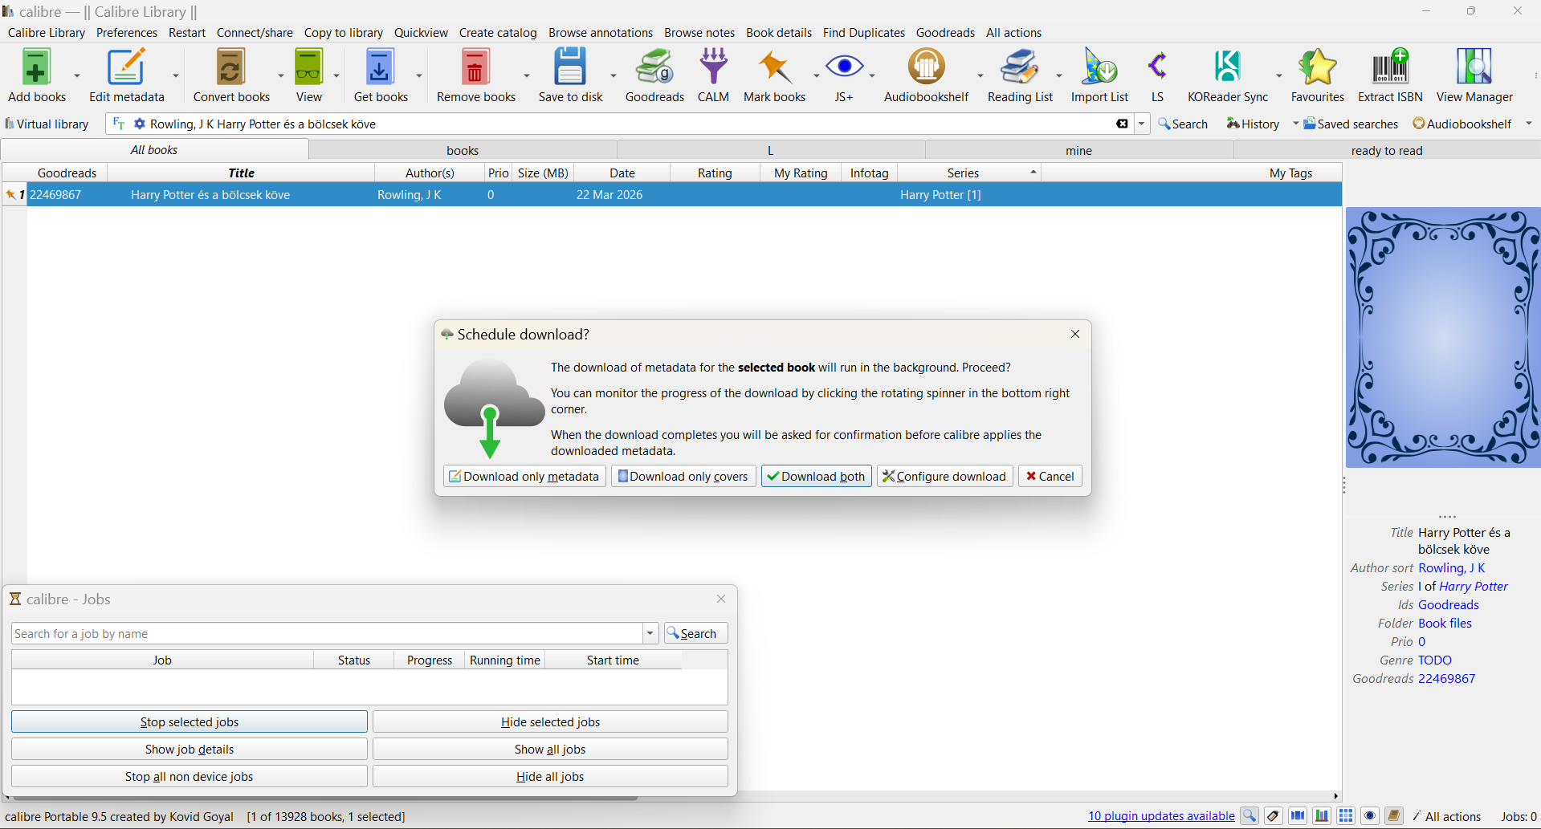The image size is (1541, 829).
Task: Open advanced search gear icon
Action: pos(140,124)
